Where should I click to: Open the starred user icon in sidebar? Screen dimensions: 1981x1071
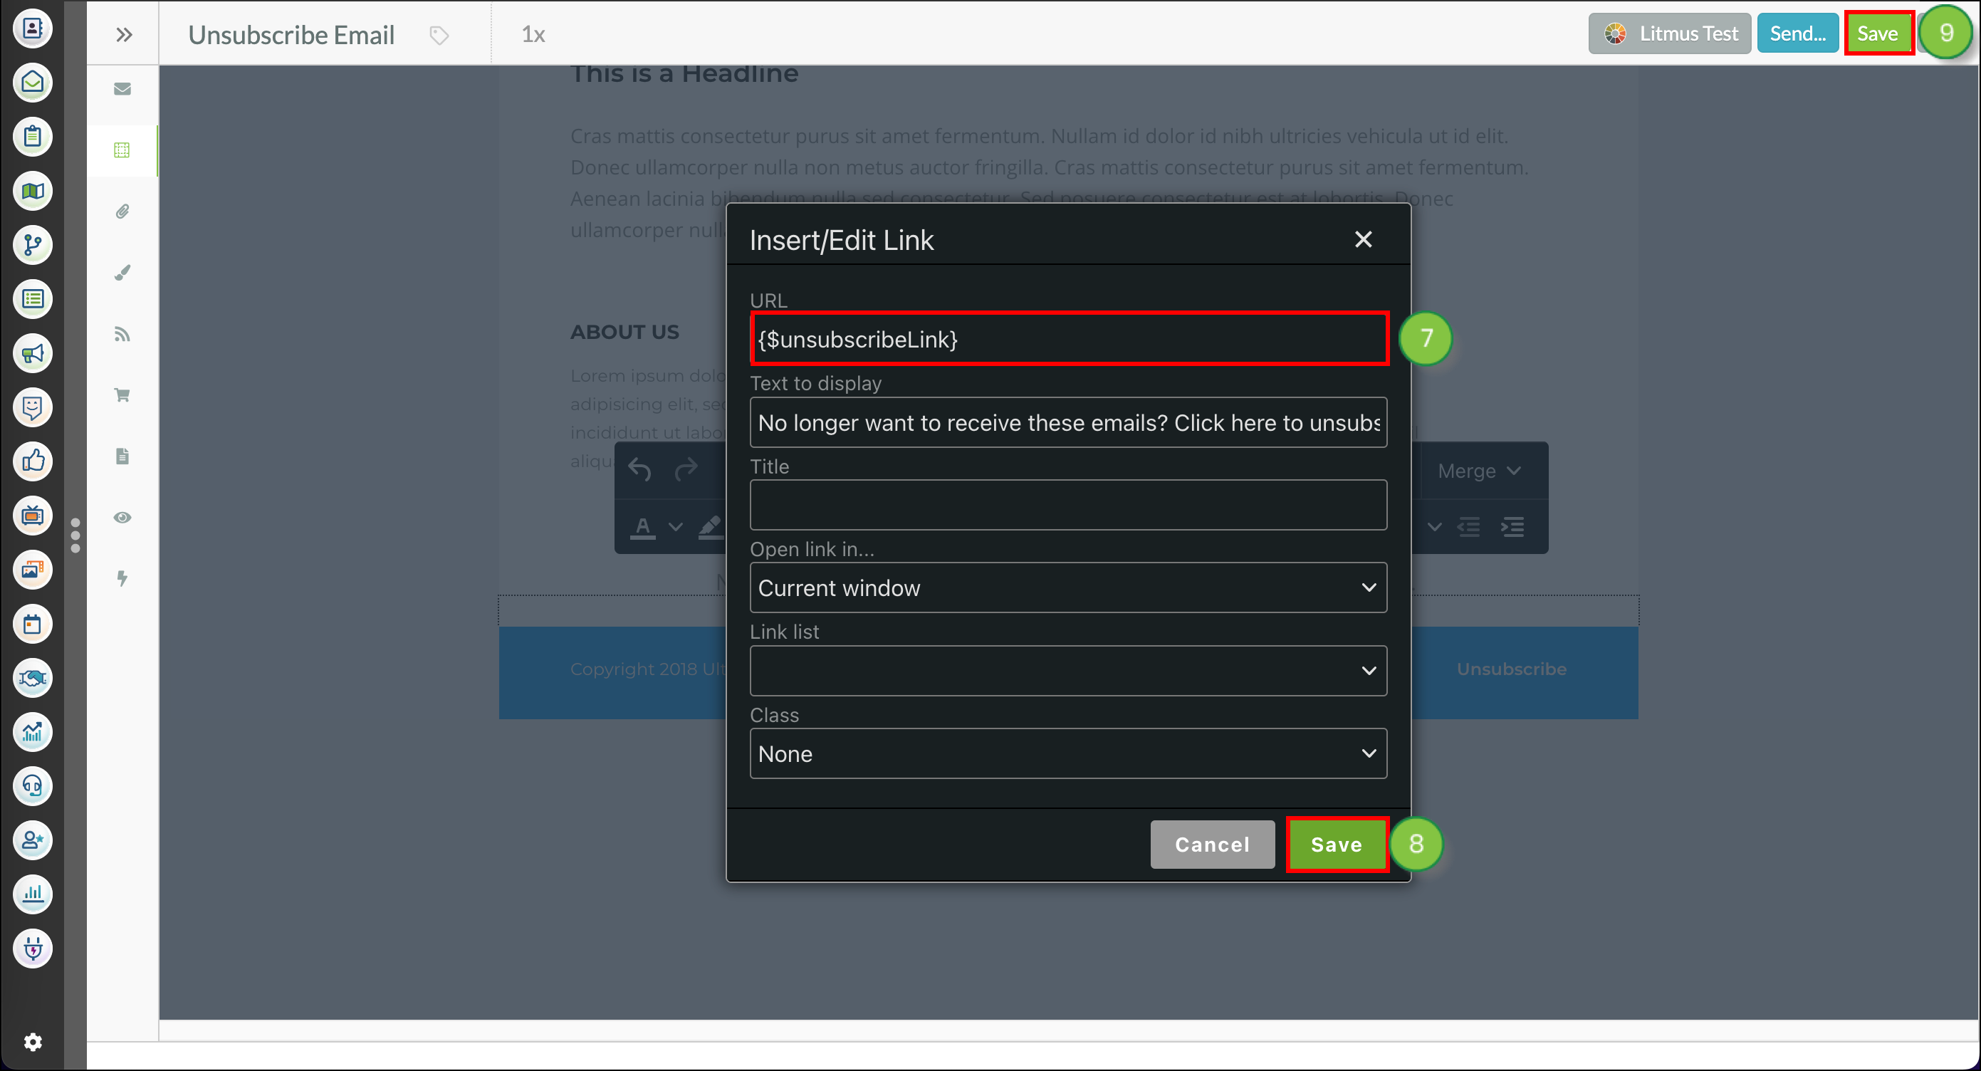(x=32, y=840)
